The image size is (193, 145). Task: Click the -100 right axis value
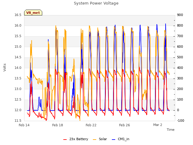[x=181, y=121]
